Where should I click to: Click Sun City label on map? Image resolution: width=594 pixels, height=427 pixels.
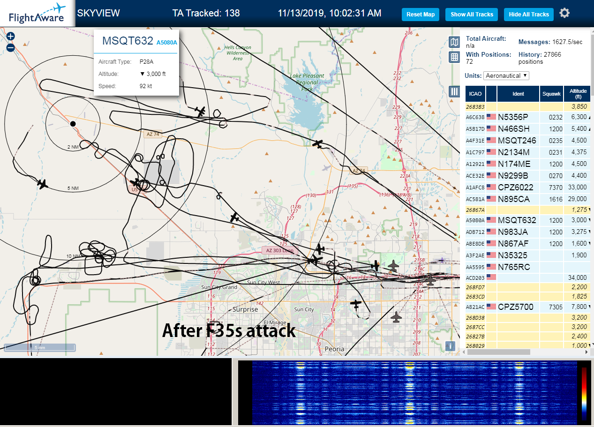click(304, 309)
